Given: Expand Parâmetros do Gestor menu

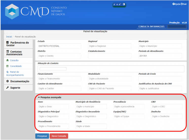Looking at the screenshot, I should point(18,44).
